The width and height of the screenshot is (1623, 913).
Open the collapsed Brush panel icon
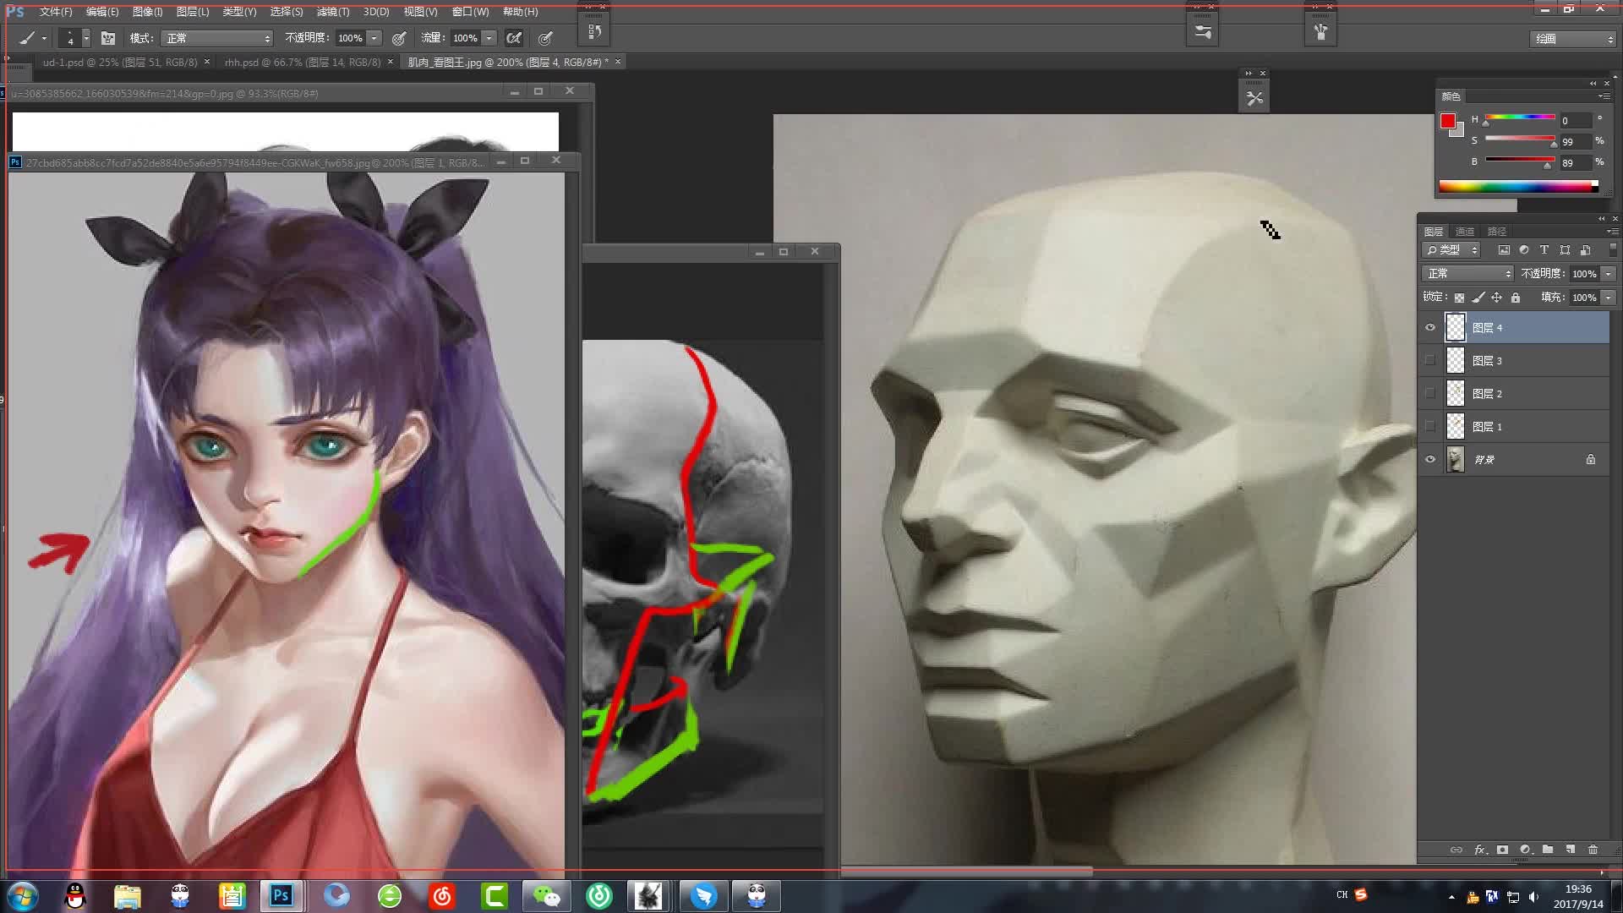pyautogui.click(x=1320, y=32)
